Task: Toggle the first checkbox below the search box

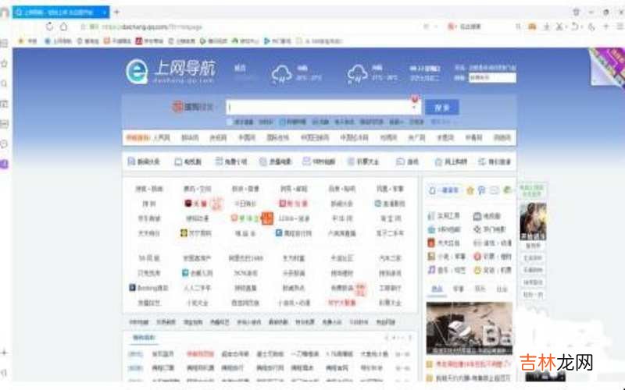Action: coord(230,122)
